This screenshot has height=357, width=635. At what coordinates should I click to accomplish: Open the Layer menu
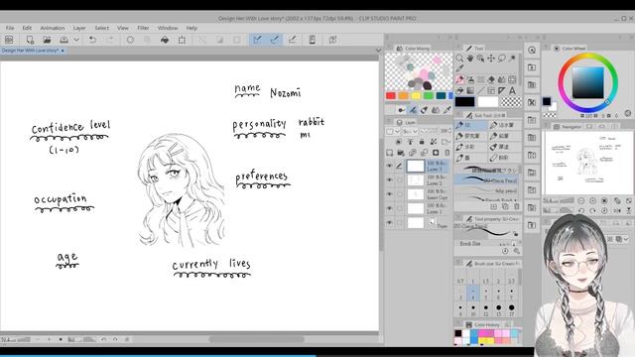point(79,28)
